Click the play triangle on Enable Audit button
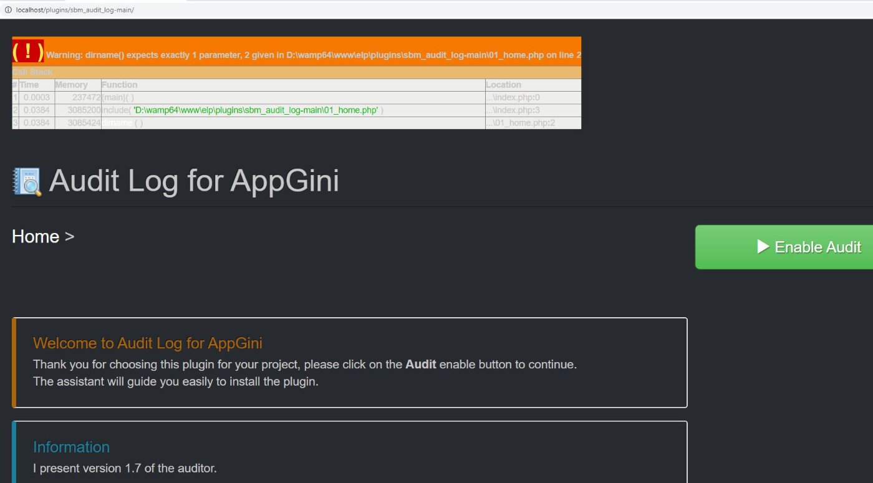Viewport: 873px width, 483px height. point(763,246)
